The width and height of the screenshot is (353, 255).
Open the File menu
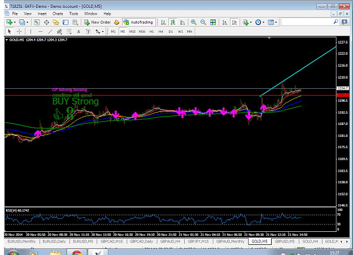pos(15,14)
